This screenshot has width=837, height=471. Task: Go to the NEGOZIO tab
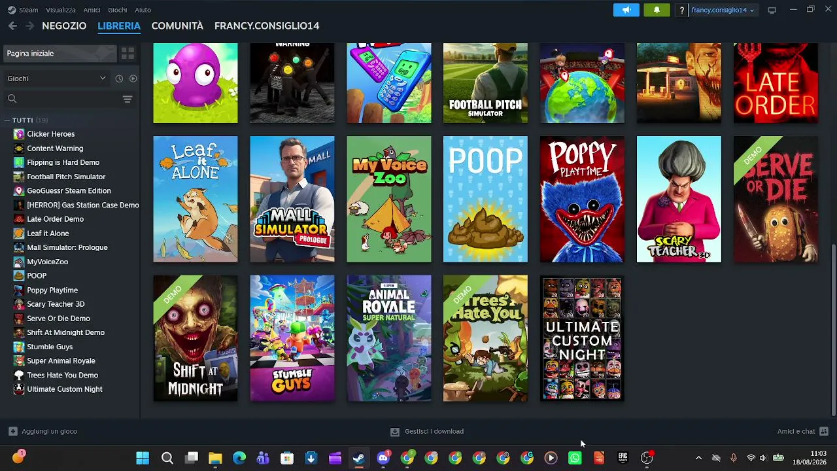pos(64,26)
